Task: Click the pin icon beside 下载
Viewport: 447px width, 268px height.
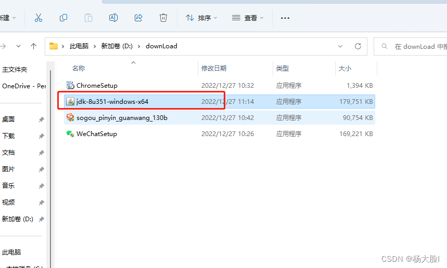Action: click(41, 136)
